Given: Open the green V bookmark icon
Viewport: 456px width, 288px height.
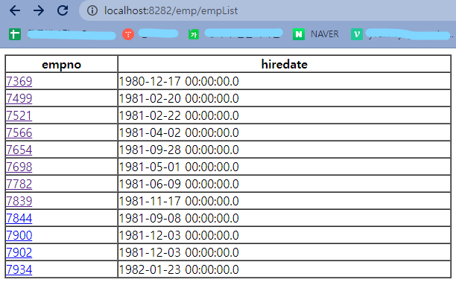Looking at the screenshot, I should coord(357,34).
